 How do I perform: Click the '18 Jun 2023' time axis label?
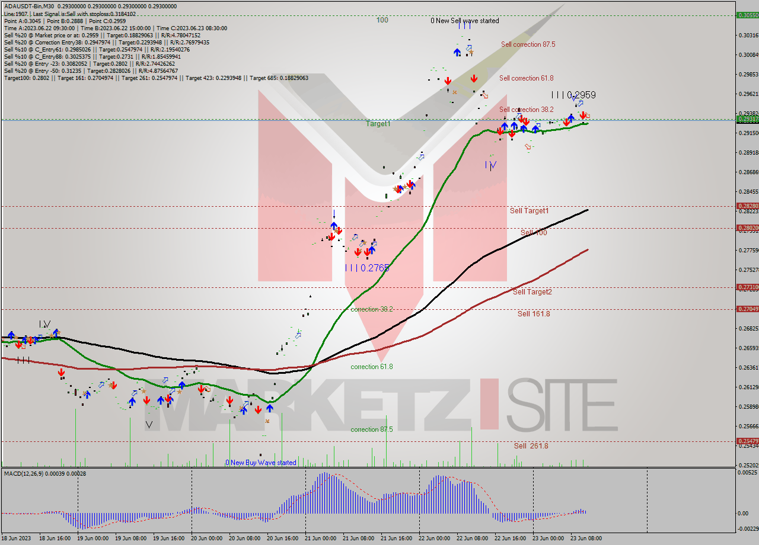coord(16,538)
